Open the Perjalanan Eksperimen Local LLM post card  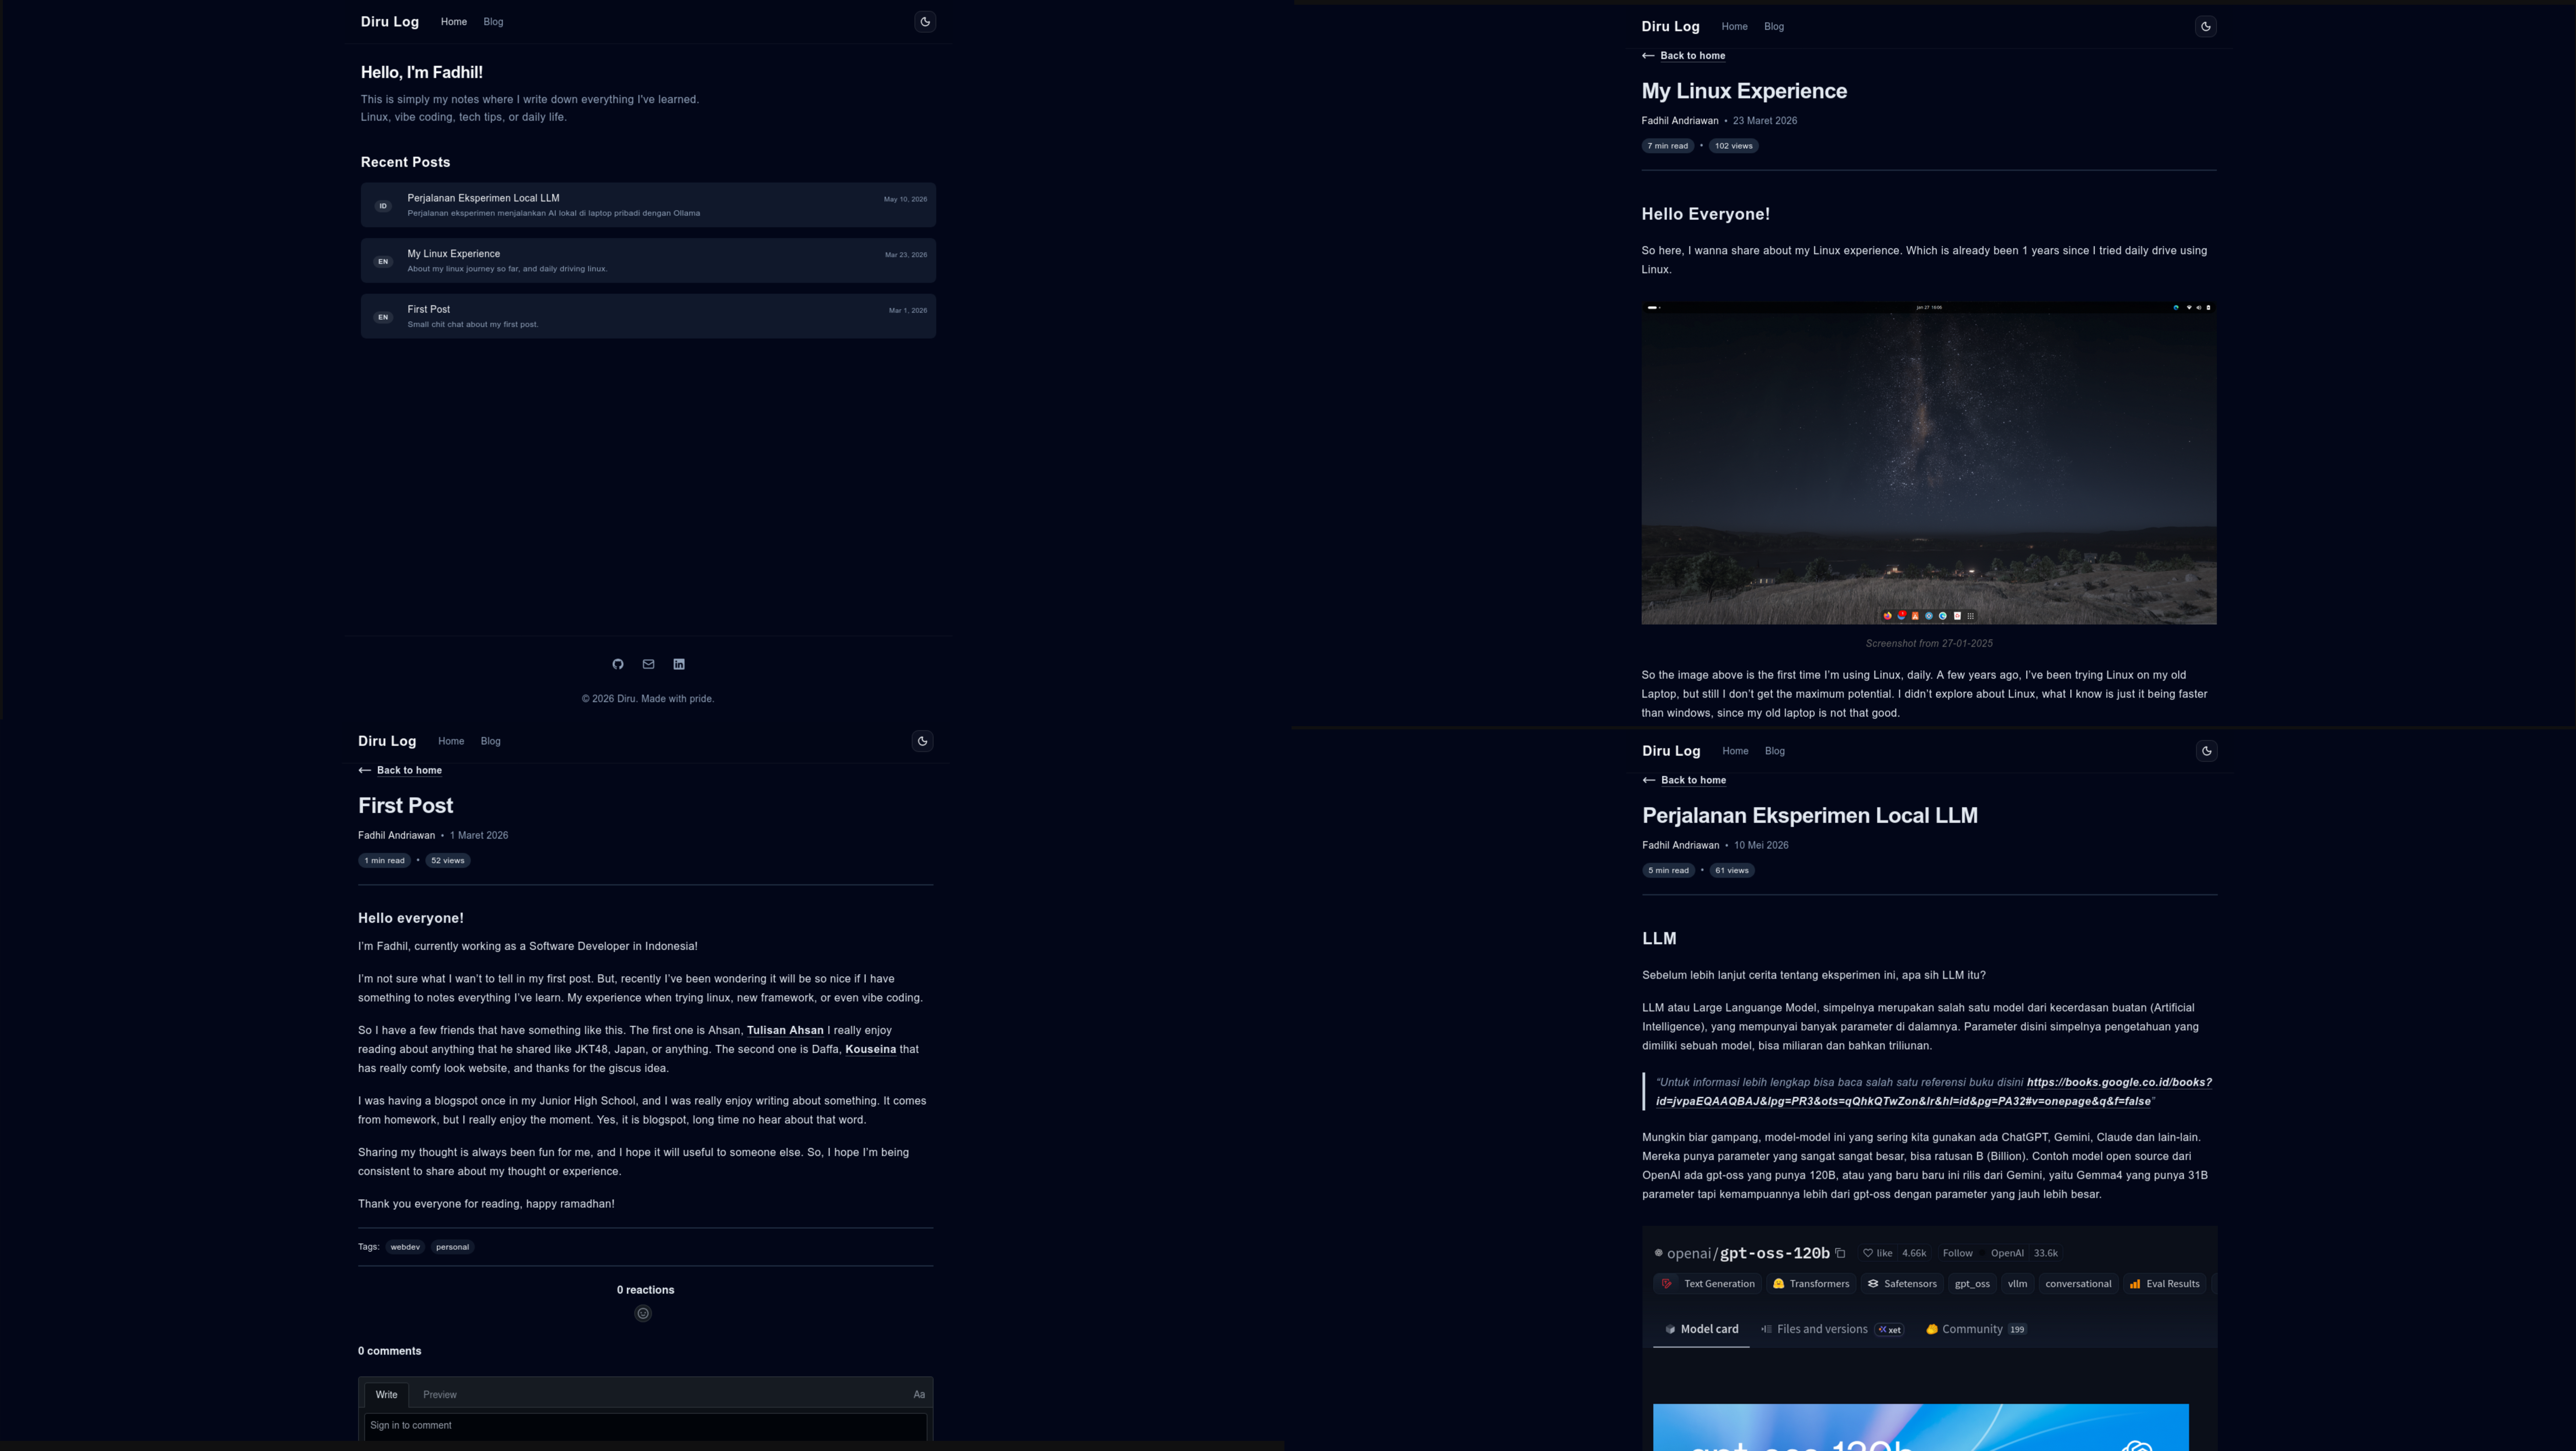tap(648, 205)
